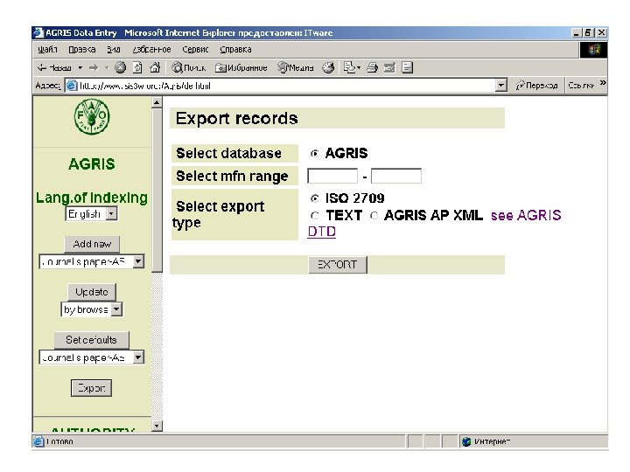Image resolution: width=630 pixels, height=472 pixels.
Task: Stop page loading with Stop icon
Action: [120, 68]
